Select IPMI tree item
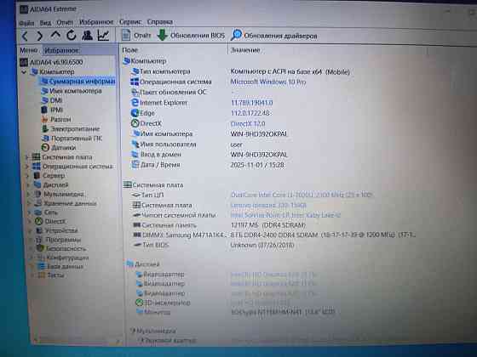The image size is (477, 357). [52, 110]
